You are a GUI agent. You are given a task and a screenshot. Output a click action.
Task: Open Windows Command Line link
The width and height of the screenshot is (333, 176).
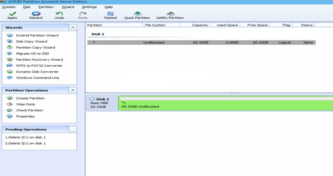tap(37, 78)
